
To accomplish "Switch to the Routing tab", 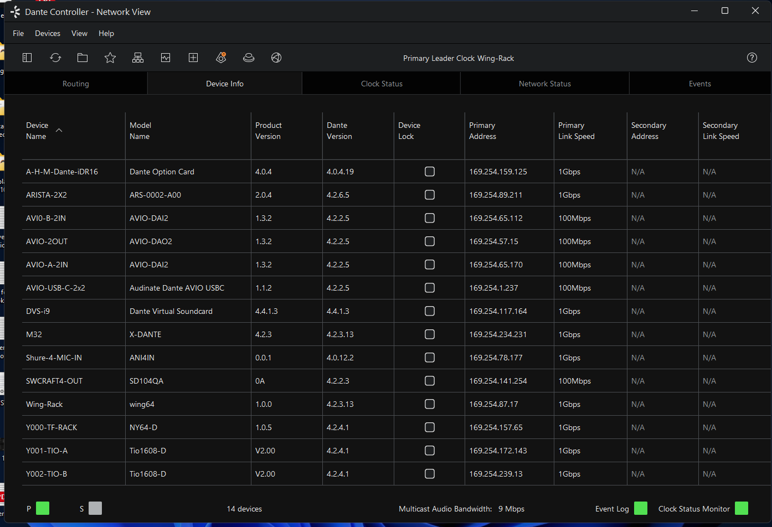I will tap(76, 84).
